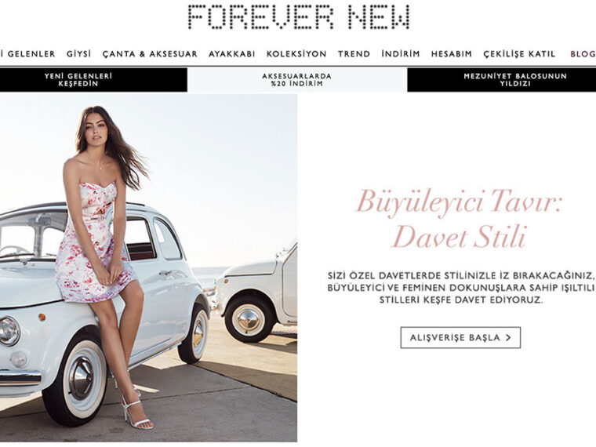
Task: Visit the Blog link
Action: 583,53
